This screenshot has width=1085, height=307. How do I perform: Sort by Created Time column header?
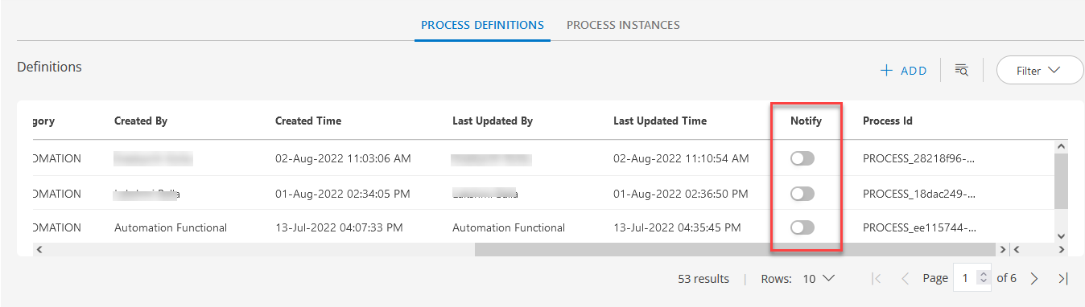(x=308, y=121)
